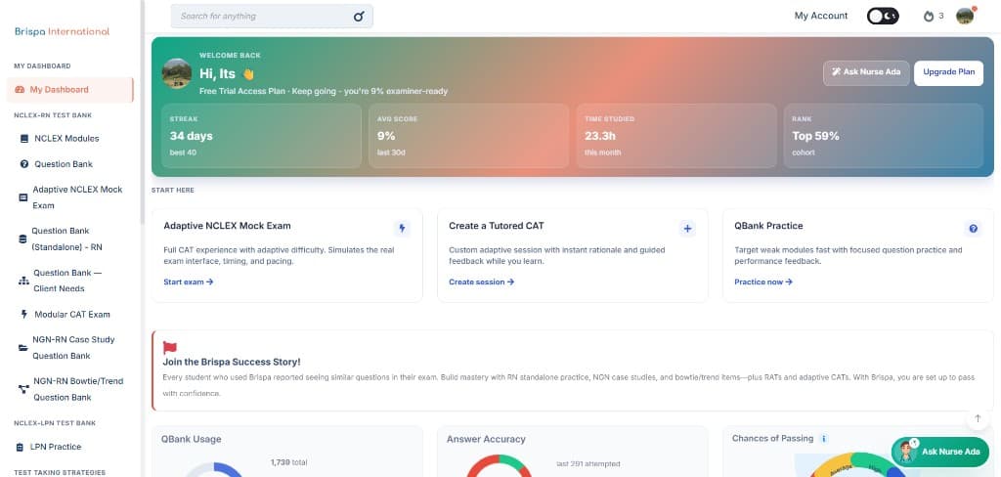Screen dimensions: 1001x477
Task: Click the Streak 34 days stat card
Action: 261,136
